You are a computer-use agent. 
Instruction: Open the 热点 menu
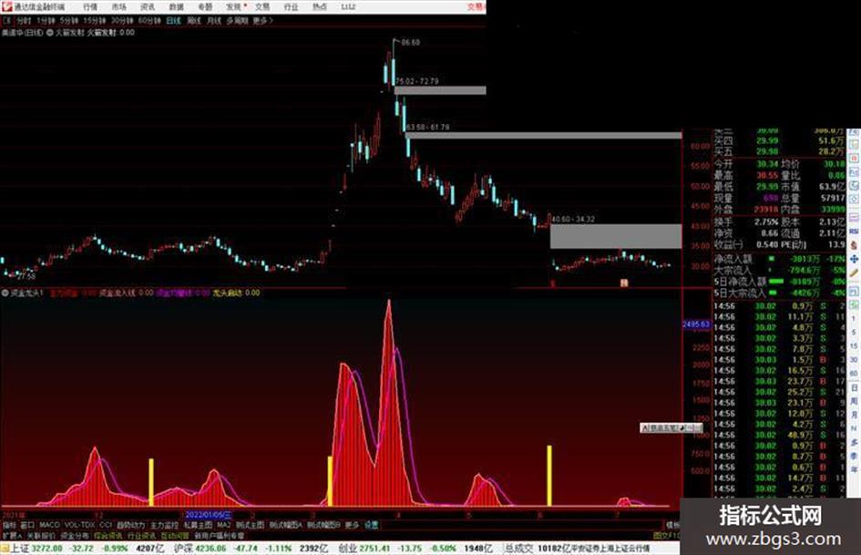pos(320,6)
